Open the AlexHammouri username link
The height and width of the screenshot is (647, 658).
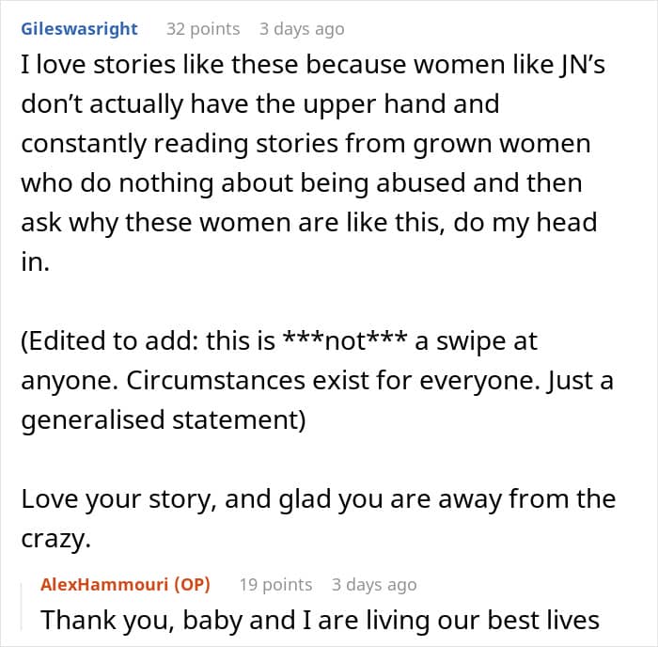tap(104, 584)
